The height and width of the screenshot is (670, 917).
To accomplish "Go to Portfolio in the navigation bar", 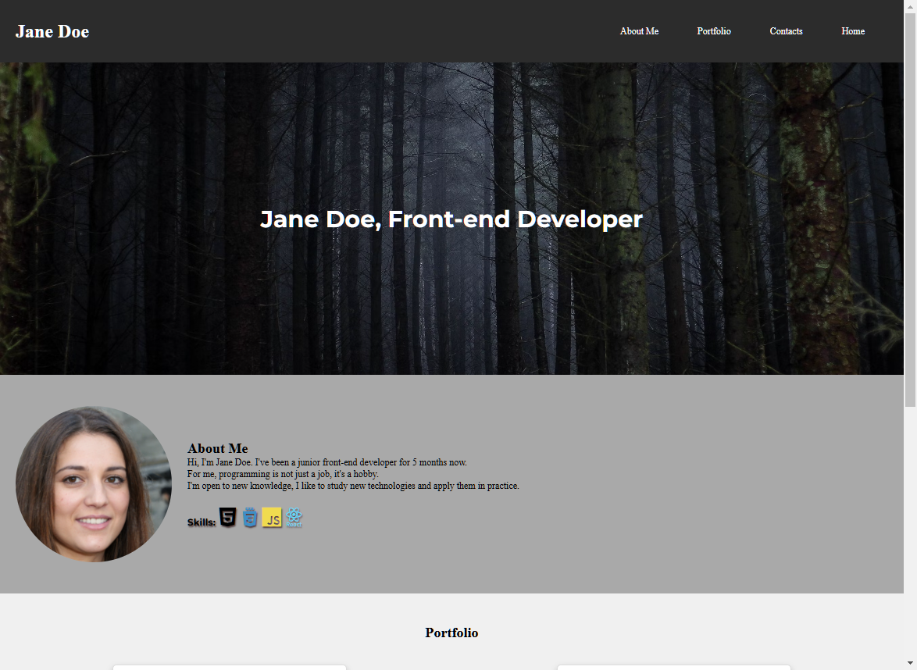I will pos(713,31).
